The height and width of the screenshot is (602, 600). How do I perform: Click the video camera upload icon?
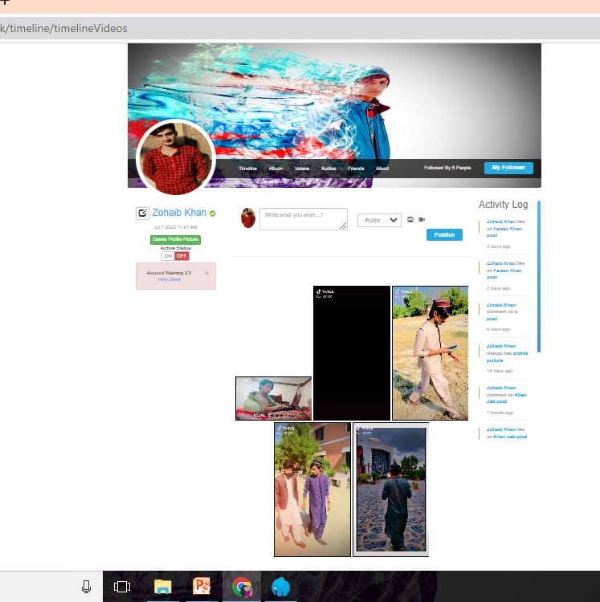(422, 219)
